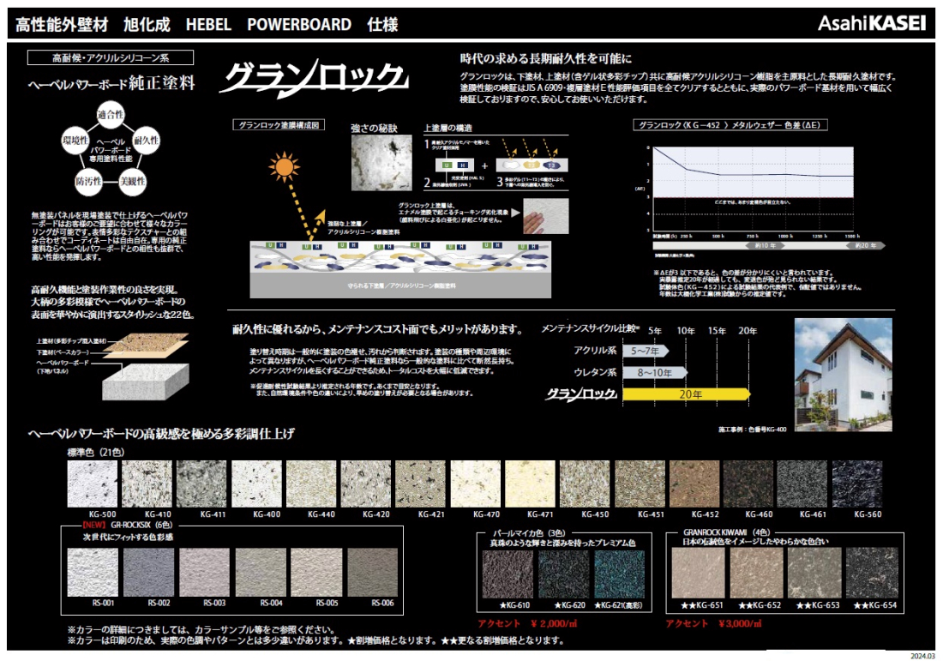Screen dimensions: 943x661
Task: Choose the KG-452 brown swatch
Action: click(694, 484)
